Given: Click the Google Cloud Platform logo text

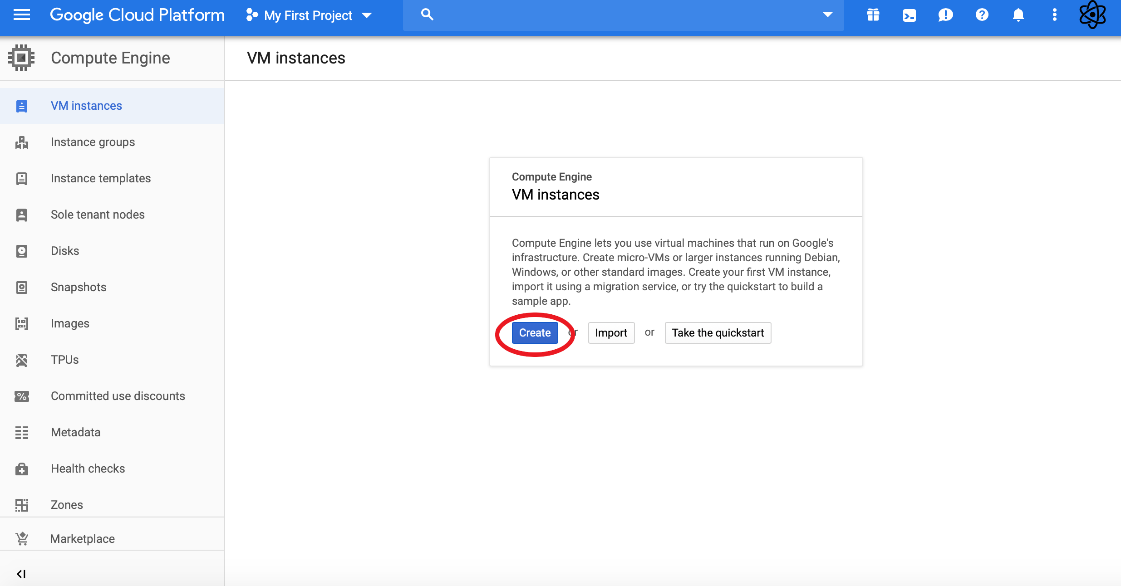Looking at the screenshot, I should point(137,15).
